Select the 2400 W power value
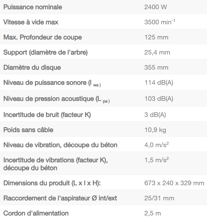The height and width of the screenshot is (221, 207). point(155,7)
